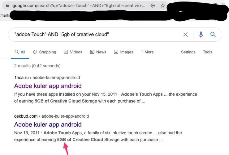The image size is (229, 155).
Task: Switch to the Images tab
Action: (x=123, y=52)
